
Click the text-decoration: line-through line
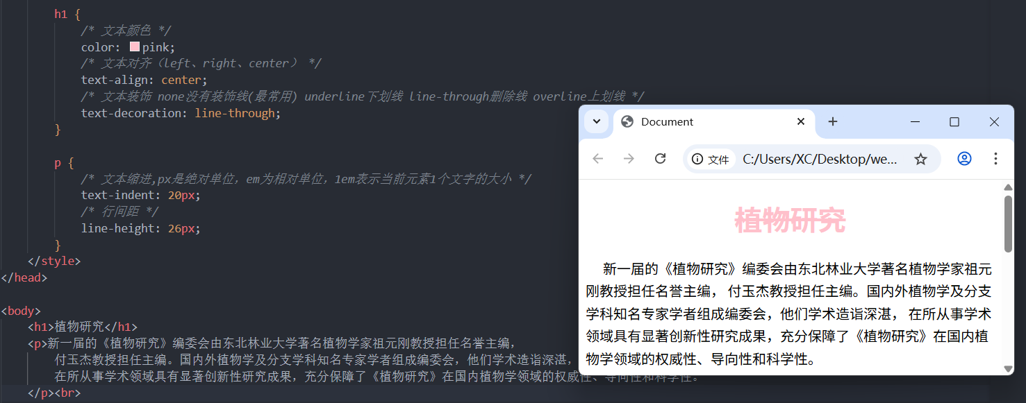(181, 113)
